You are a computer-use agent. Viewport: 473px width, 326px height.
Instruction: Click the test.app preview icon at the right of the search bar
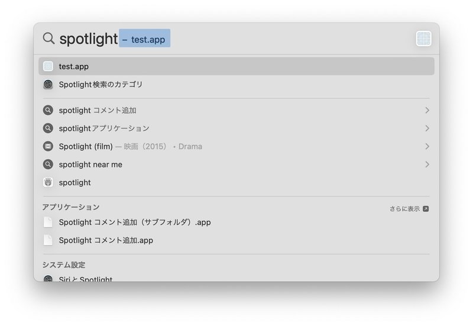[423, 38]
